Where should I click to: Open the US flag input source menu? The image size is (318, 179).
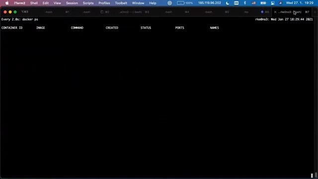253,3
